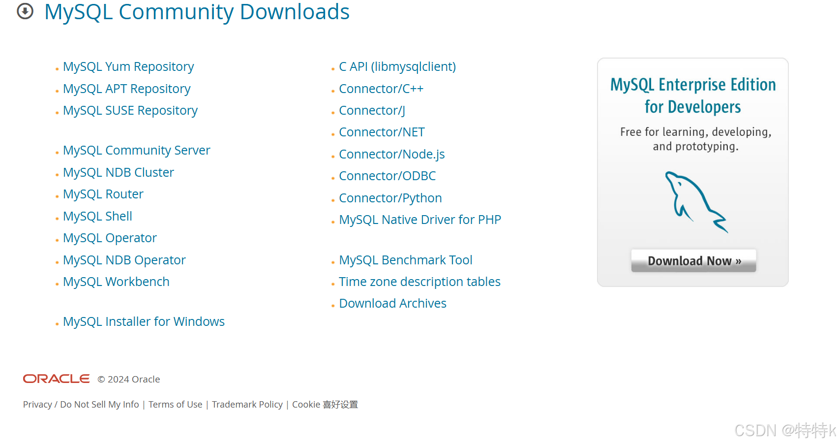
Task: Click the Download Now button
Action: [694, 260]
